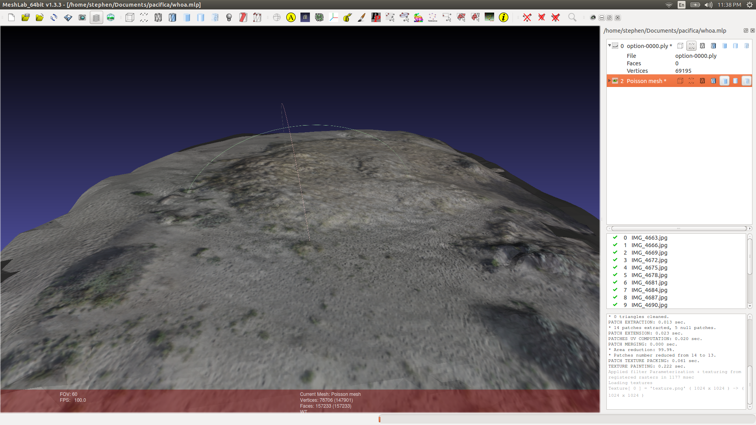This screenshot has height=425, width=756.
Task: Open the system volume indicator
Action: coord(708,5)
